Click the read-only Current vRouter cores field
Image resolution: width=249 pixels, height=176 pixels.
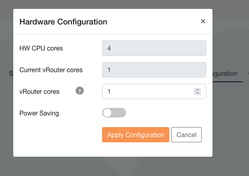pyautogui.click(x=154, y=70)
